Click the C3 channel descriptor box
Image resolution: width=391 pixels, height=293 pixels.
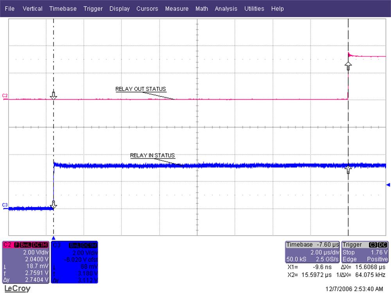74,262
